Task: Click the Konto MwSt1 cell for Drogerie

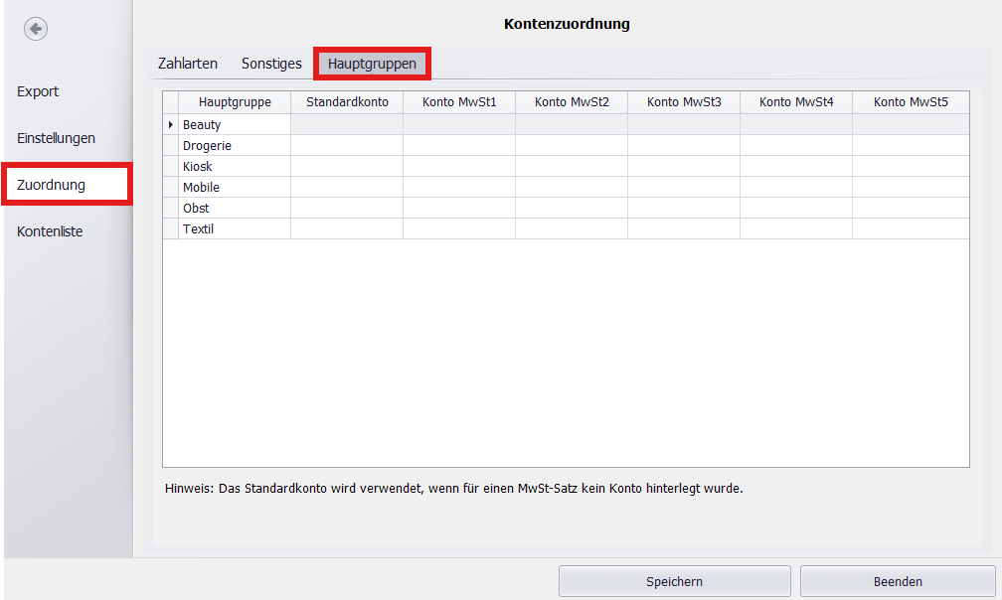Action: pyautogui.click(x=458, y=145)
